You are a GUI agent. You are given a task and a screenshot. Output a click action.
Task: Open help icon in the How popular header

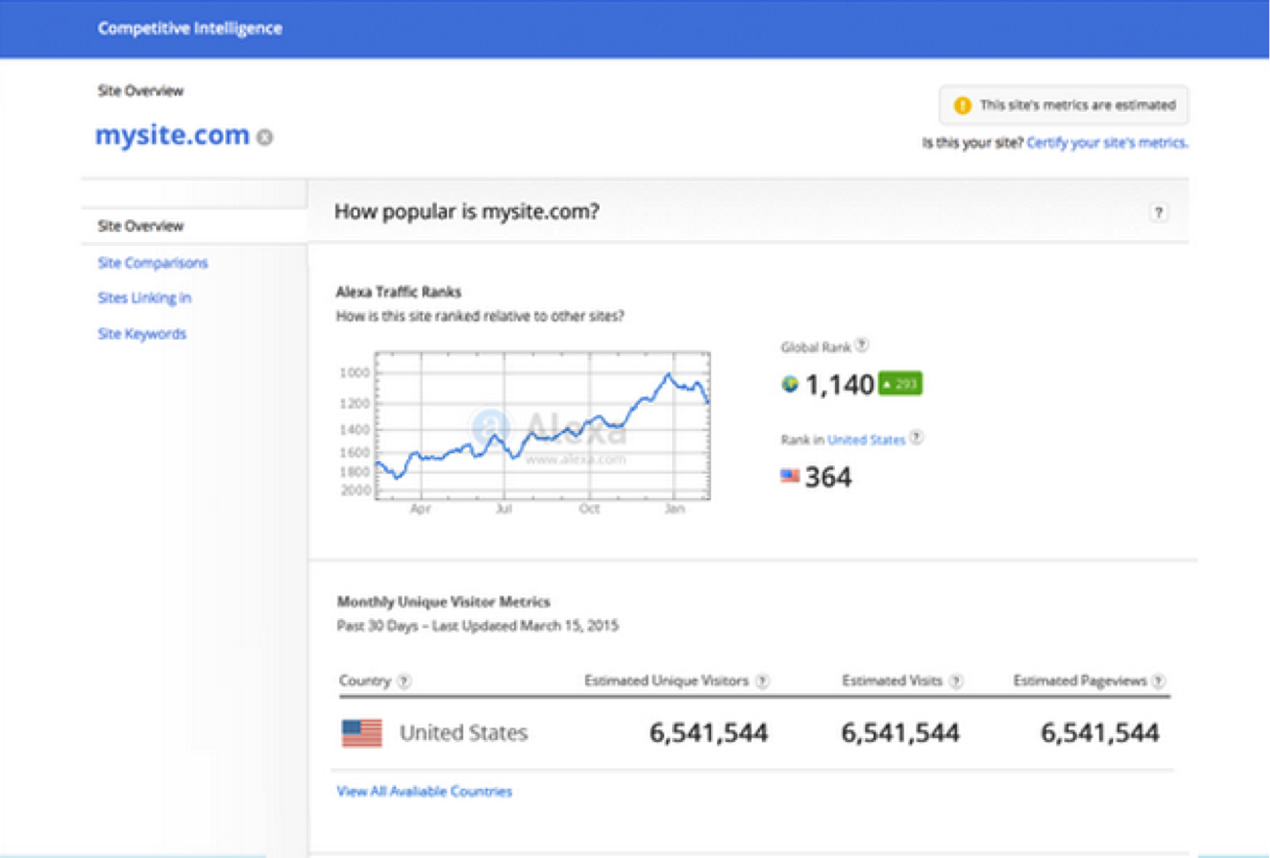click(x=1158, y=213)
